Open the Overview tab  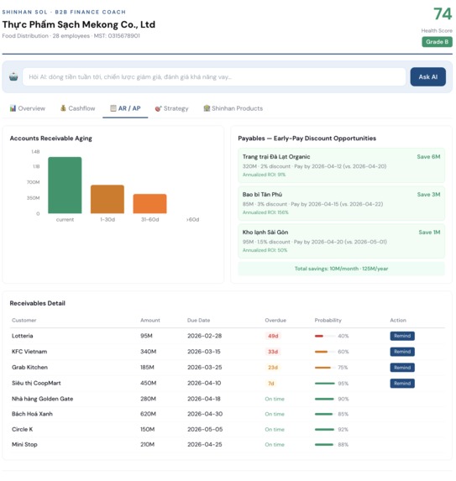28,108
